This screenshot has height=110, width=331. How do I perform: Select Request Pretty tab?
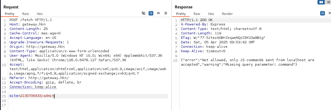tap(10, 14)
